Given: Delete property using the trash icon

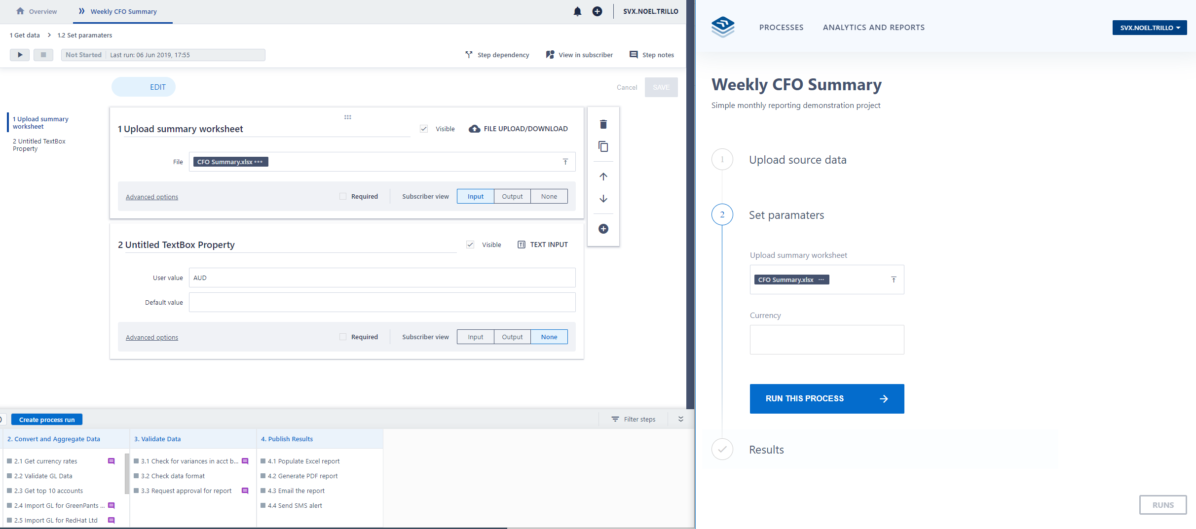Looking at the screenshot, I should point(603,124).
